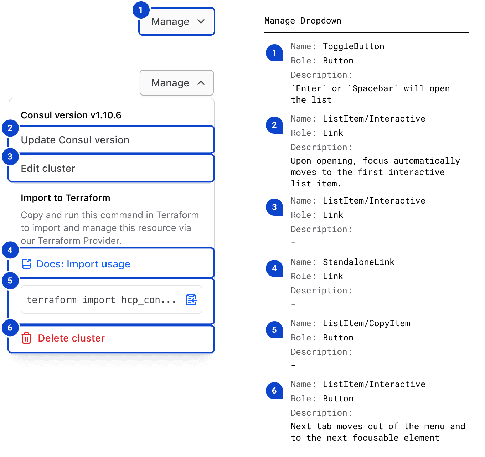Select numbered badge 1 marking the ToggleButton

[141, 10]
